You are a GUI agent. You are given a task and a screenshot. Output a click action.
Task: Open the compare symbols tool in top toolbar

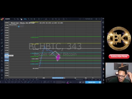[46, 19]
